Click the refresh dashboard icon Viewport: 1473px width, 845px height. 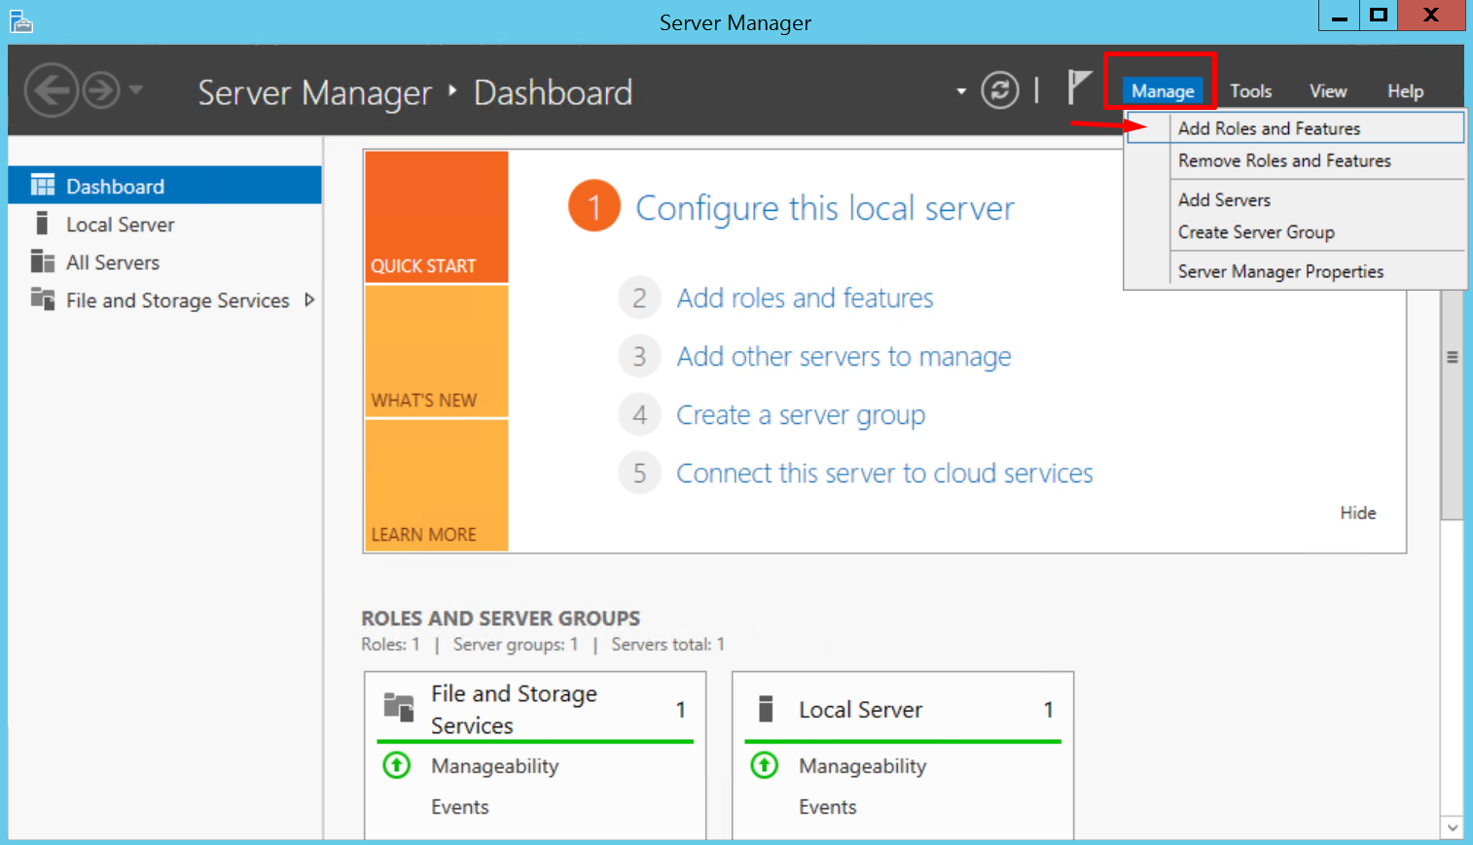pos(999,90)
